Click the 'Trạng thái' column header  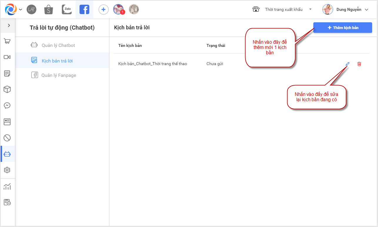point(216,45)
